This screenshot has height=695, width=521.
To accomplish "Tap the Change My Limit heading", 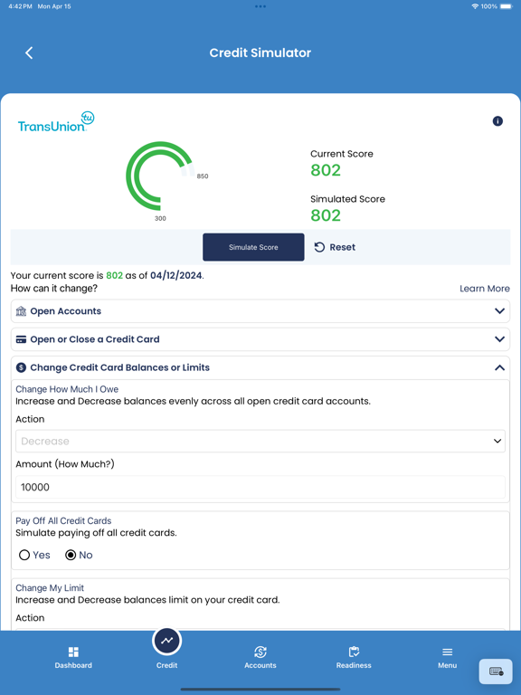I will click(50, 587).
